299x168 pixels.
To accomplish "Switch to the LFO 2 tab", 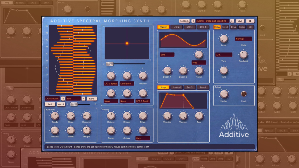I will pos(176,27).
